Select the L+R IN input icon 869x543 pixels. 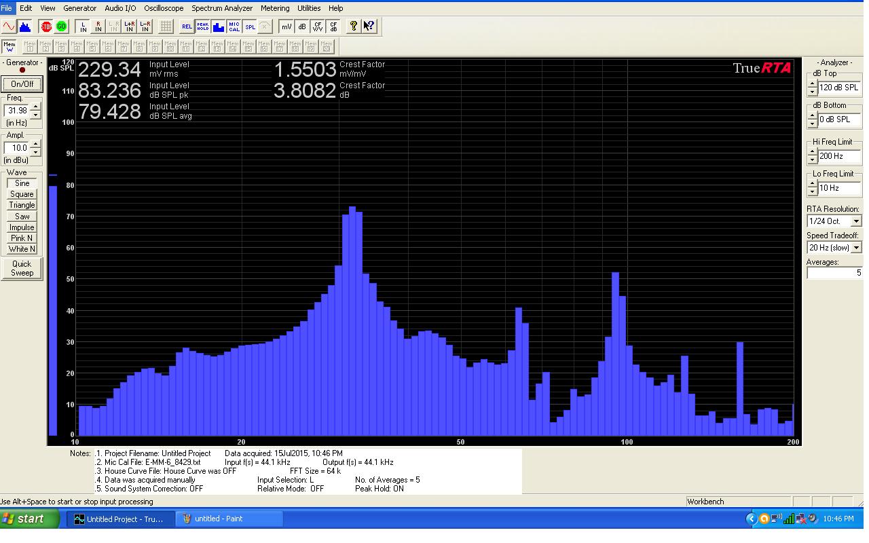130,26
